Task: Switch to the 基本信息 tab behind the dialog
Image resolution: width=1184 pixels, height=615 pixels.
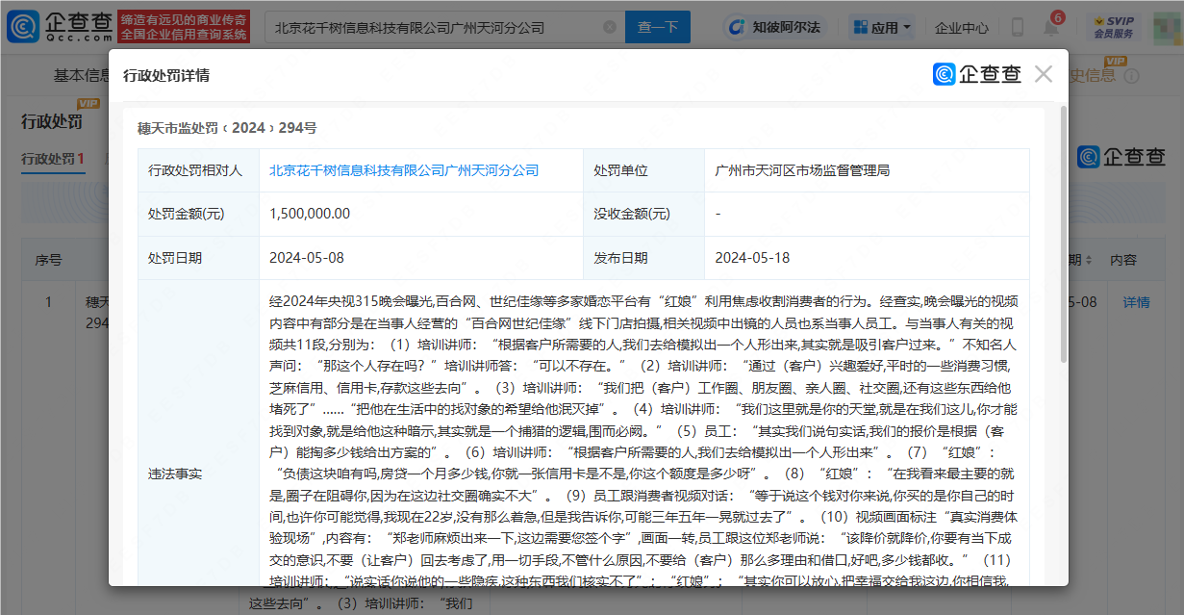Action: [x=83, y=75]
